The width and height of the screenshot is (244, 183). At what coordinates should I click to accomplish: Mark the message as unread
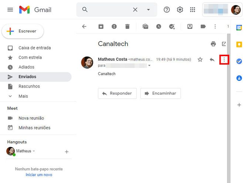[x=145, y=27]
